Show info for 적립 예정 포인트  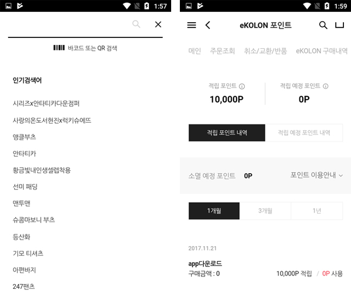pyautogui.click(x=326, y=86)
